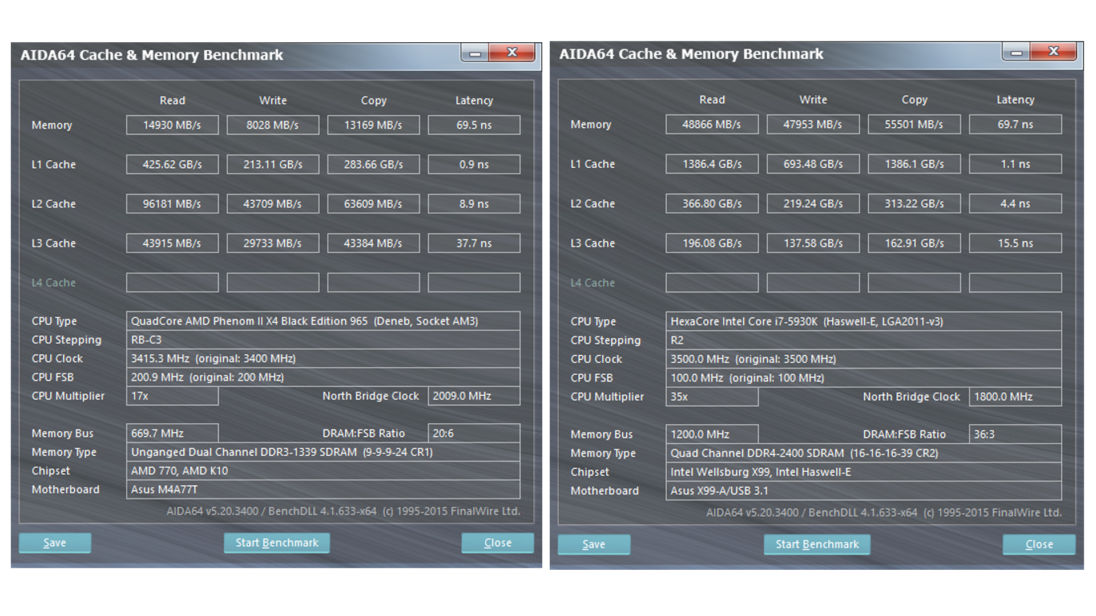Screen dimensions: 1096x616
Task: Click Chipset value Intel Wellsburg X99
Action: pyautogui.click(x=864, y=472)
